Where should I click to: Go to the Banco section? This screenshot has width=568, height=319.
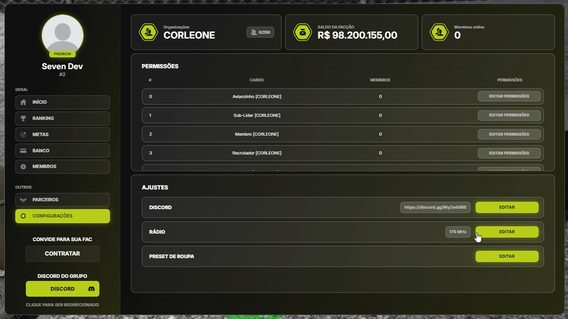(63, 151)
